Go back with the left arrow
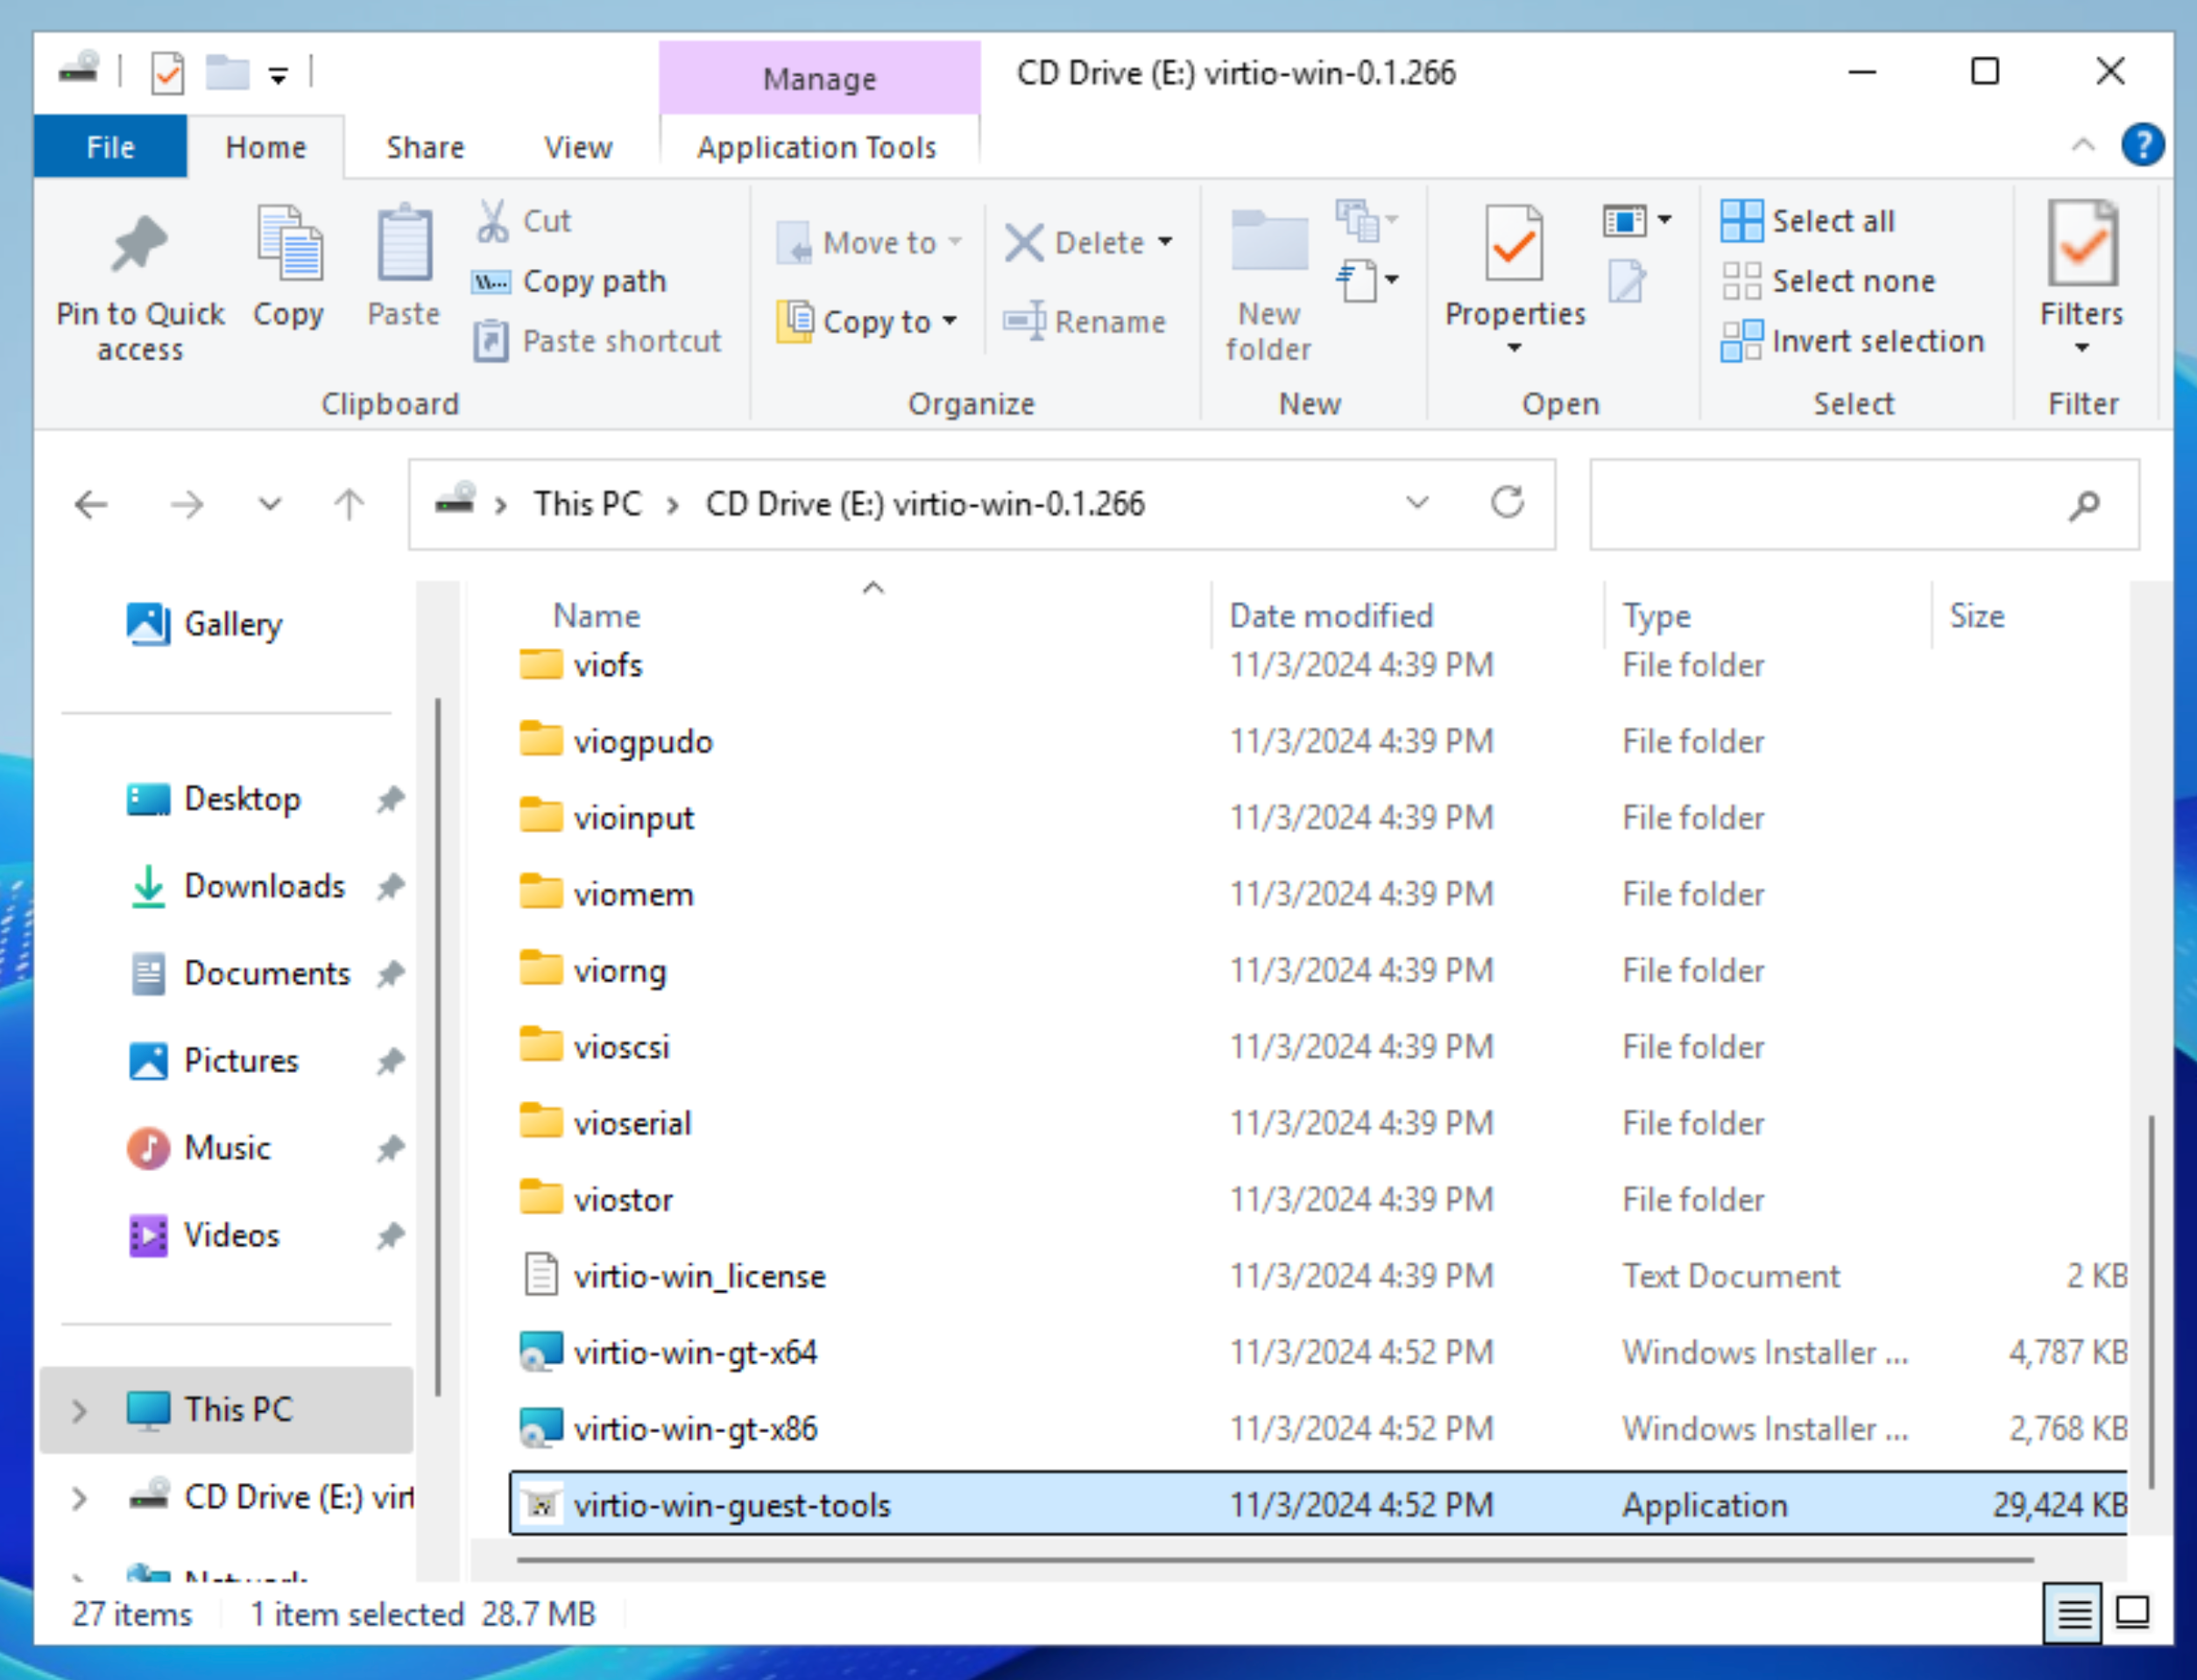This screenshot has height=1680, width=2197. click(x=91, y=504)
